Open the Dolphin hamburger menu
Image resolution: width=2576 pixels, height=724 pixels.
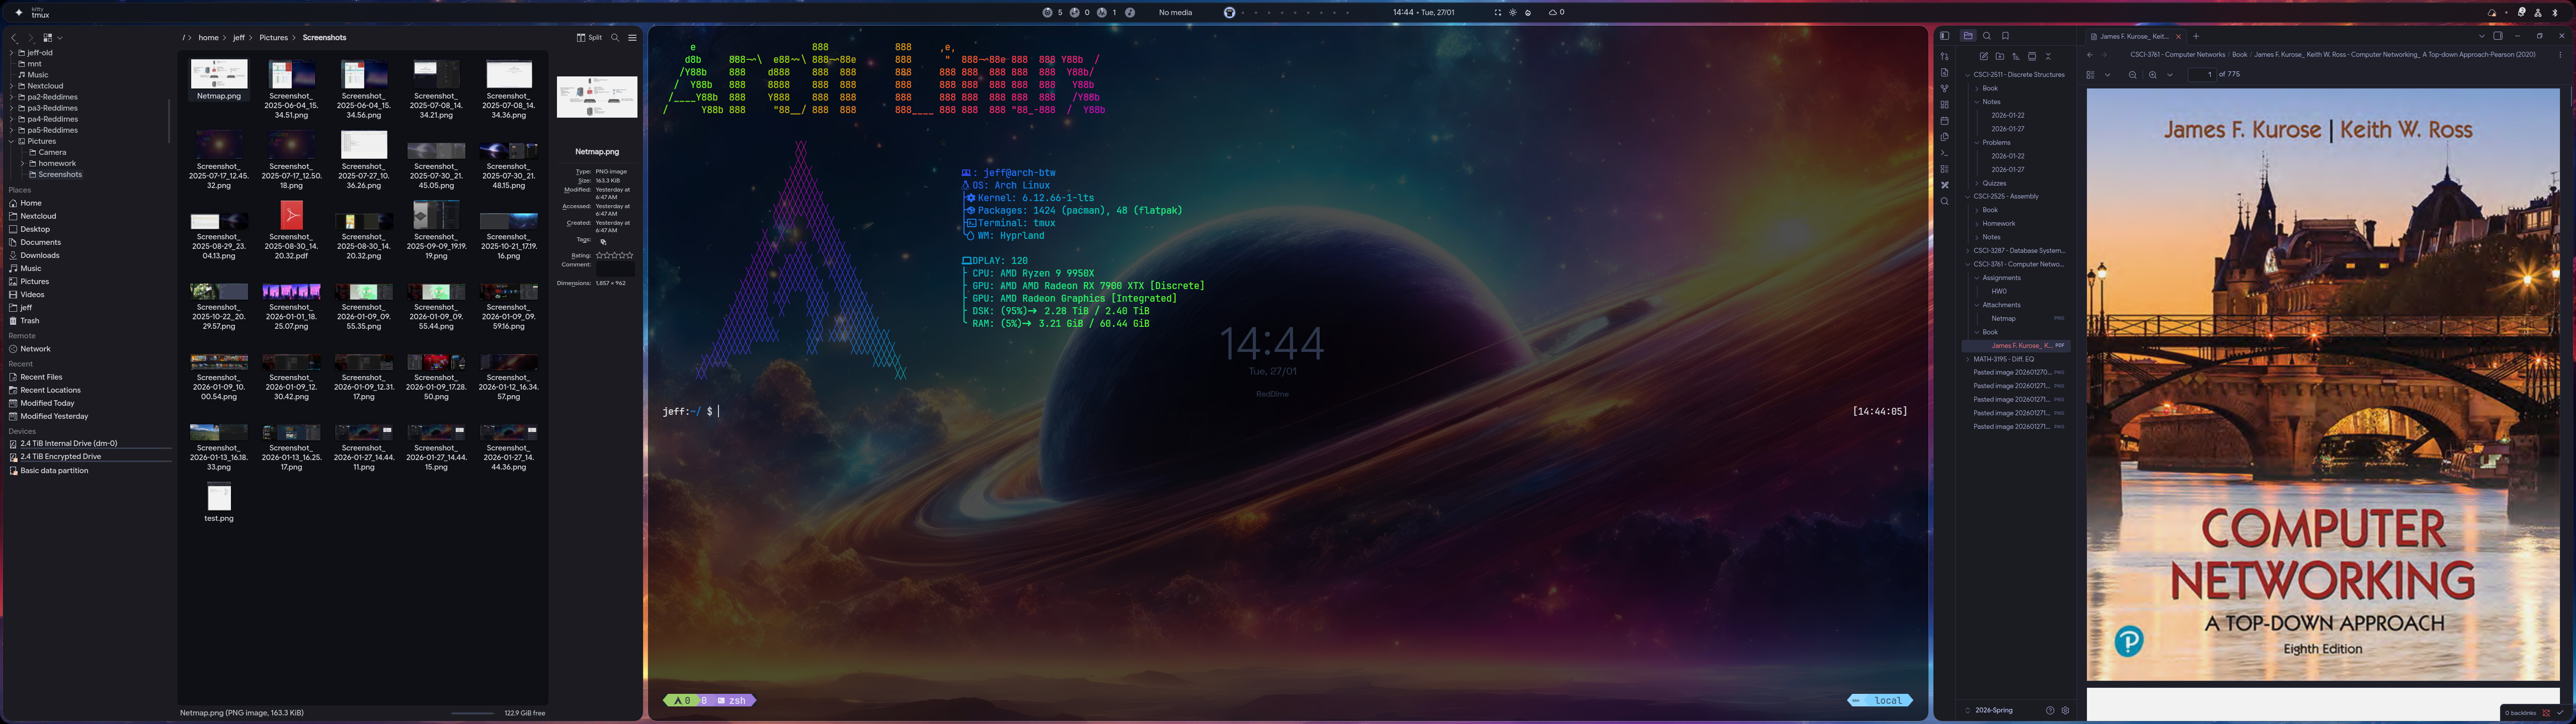coord(632,38)
